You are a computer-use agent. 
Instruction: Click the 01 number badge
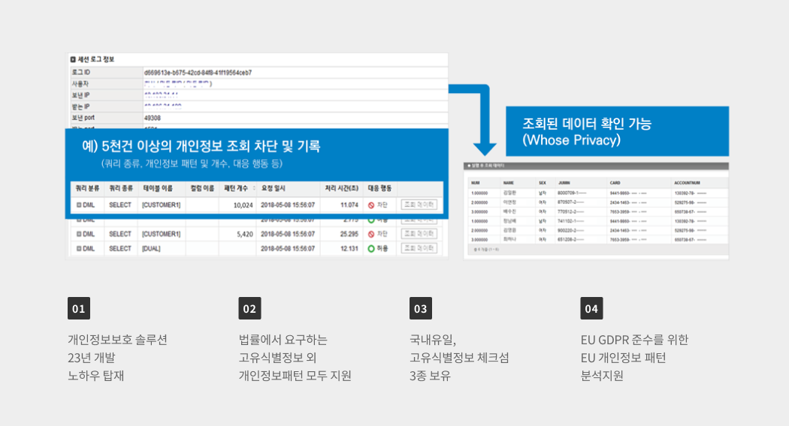point(79,308)
